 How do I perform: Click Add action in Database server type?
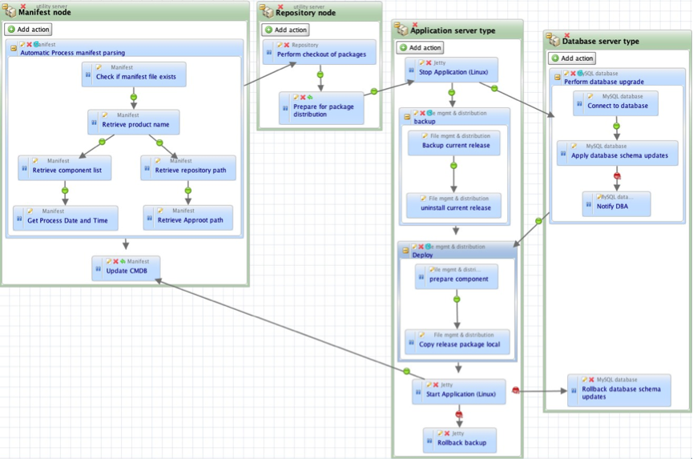click(x=572, y=58)
